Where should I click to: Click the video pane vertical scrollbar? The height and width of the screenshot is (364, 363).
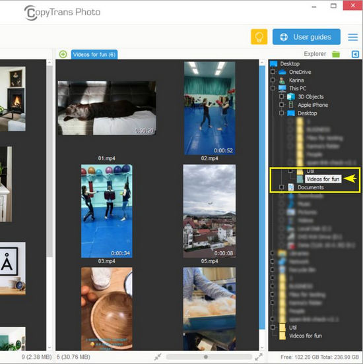pyautogui.click(x=262, y=197)
